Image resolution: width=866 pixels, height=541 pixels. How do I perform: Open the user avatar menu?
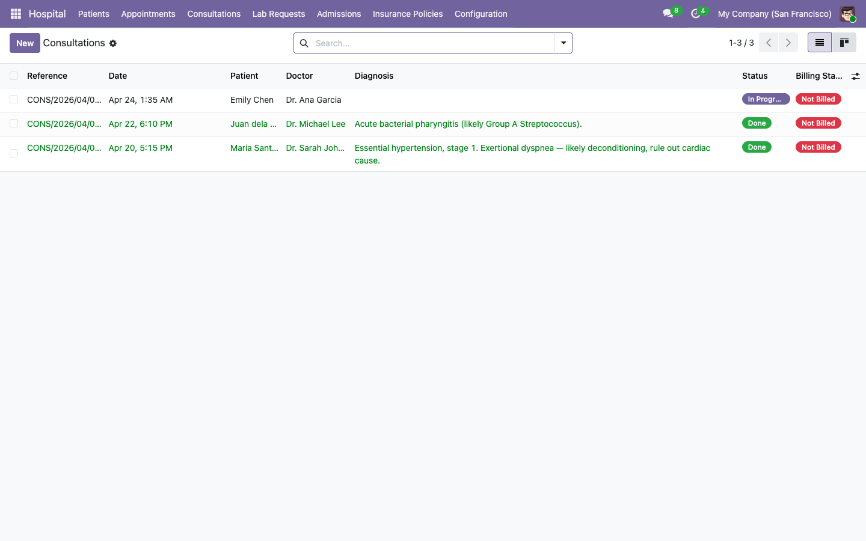coord(847,13)
